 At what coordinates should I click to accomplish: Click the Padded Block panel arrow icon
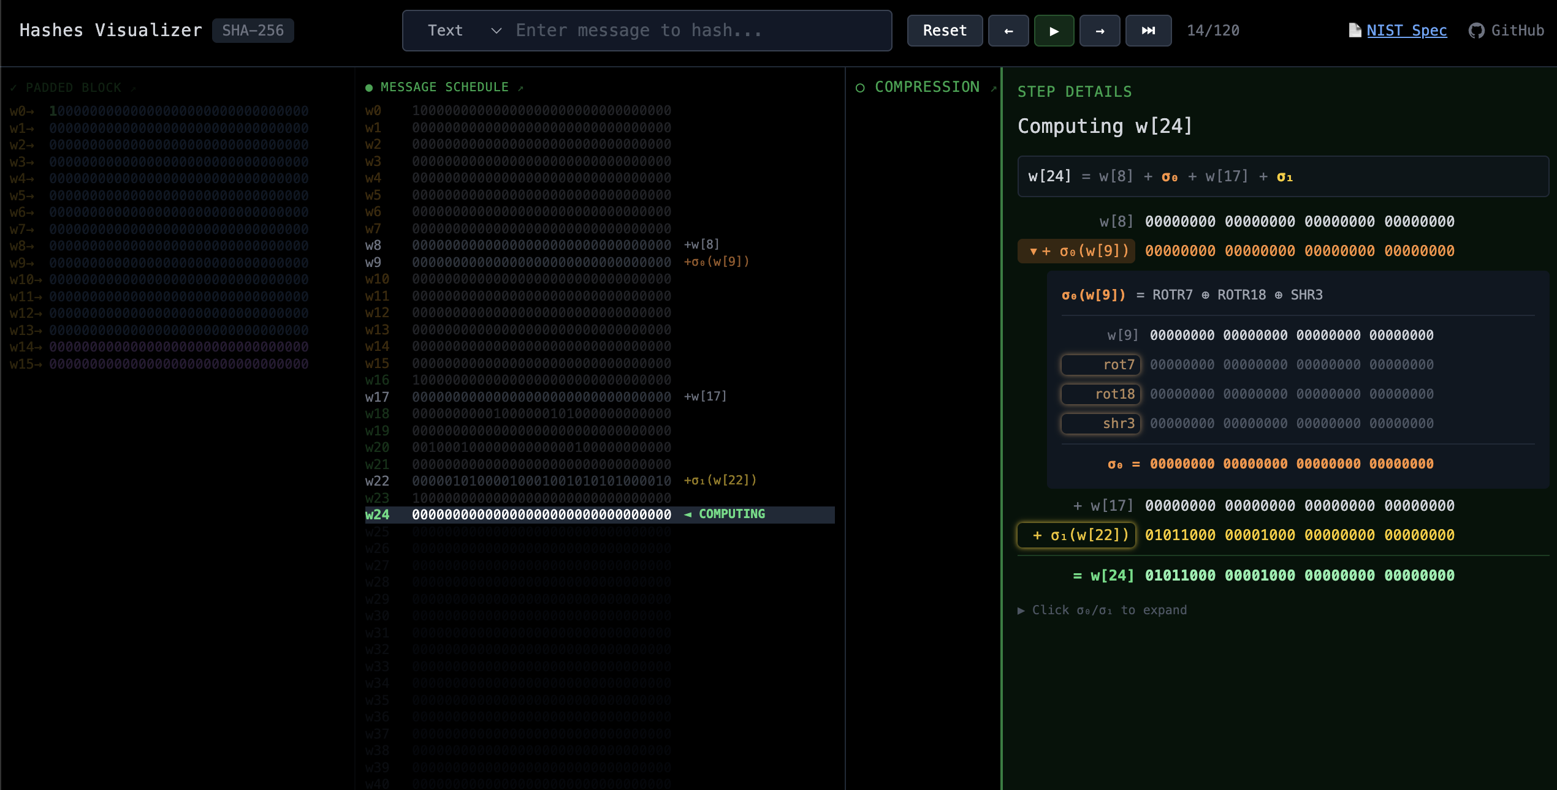pos(133,88)
